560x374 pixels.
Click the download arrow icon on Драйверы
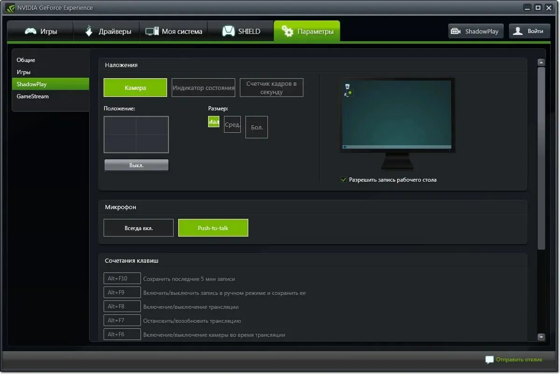click(x=89, y=31)
